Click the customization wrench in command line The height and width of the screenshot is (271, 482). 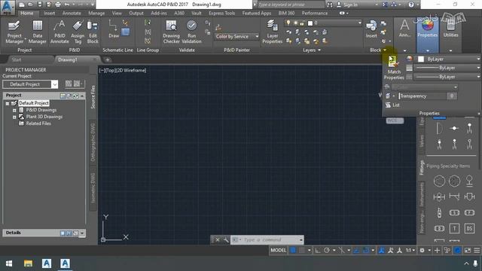click(x=226, y=239)
